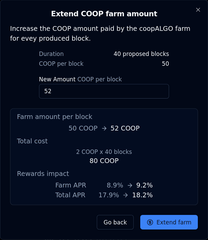
Task: Click the new Total APR value 18.2%
Action: [142, 195]
